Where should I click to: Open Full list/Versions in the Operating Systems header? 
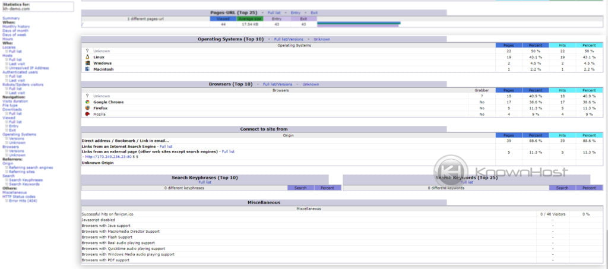289,39
